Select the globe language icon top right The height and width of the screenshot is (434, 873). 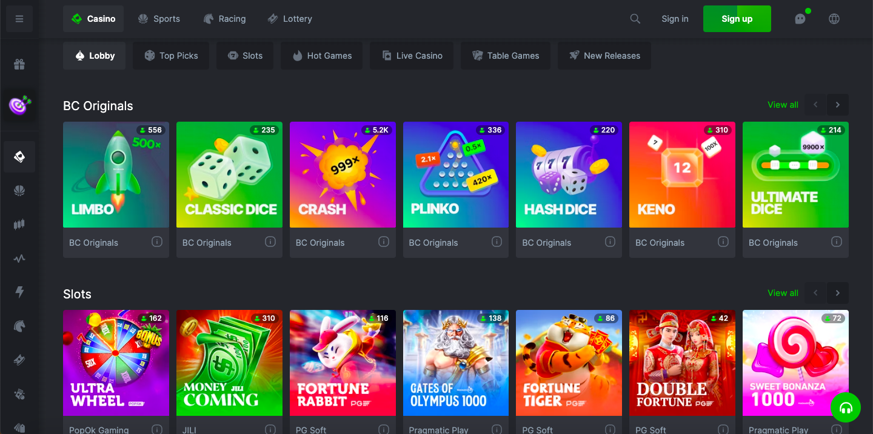(x=834, y=19)
